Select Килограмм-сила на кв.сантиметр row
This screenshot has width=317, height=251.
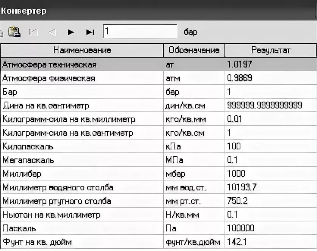point(158,133)
